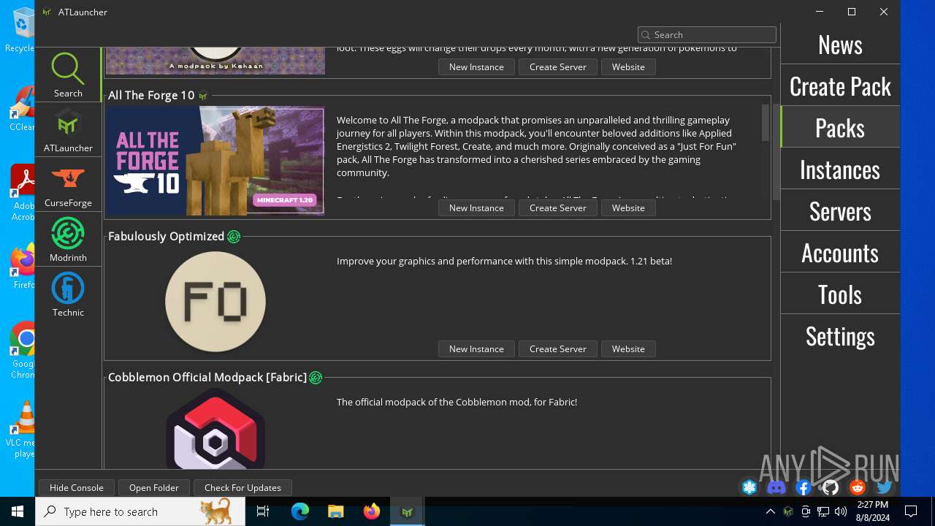The image size is (935, 526).
Task: Open the network status tray icon
Action: click(x=823, y=511)
